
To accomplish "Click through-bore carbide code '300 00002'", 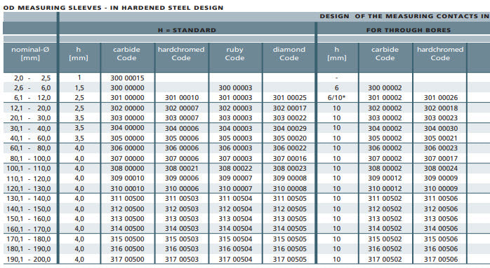I will (385, 88).
